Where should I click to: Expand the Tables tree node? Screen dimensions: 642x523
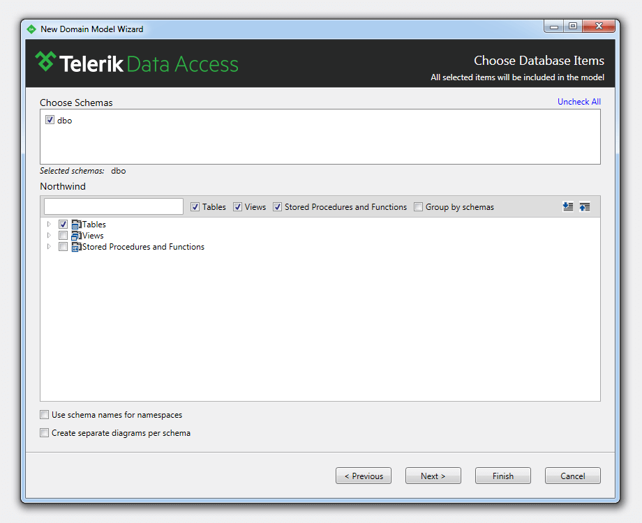pyautogui.click(x=49, y=225)
